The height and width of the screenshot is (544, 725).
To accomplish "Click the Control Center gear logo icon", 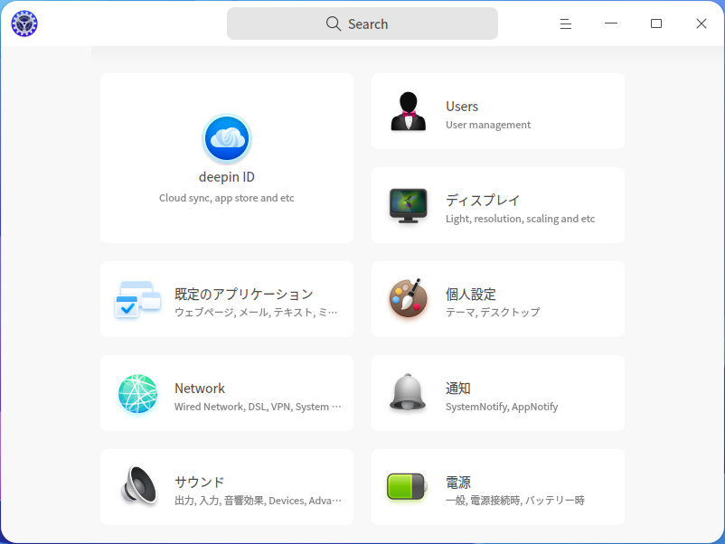I will pos(24,23).
